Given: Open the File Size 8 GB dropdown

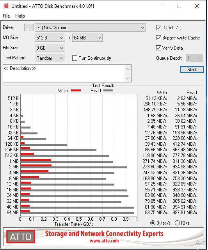Looking at the screenshot, I should (50, 48).
